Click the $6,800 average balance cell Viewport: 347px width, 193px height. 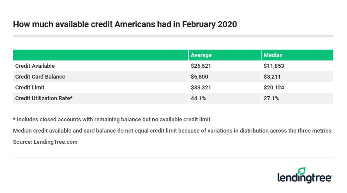200,77
